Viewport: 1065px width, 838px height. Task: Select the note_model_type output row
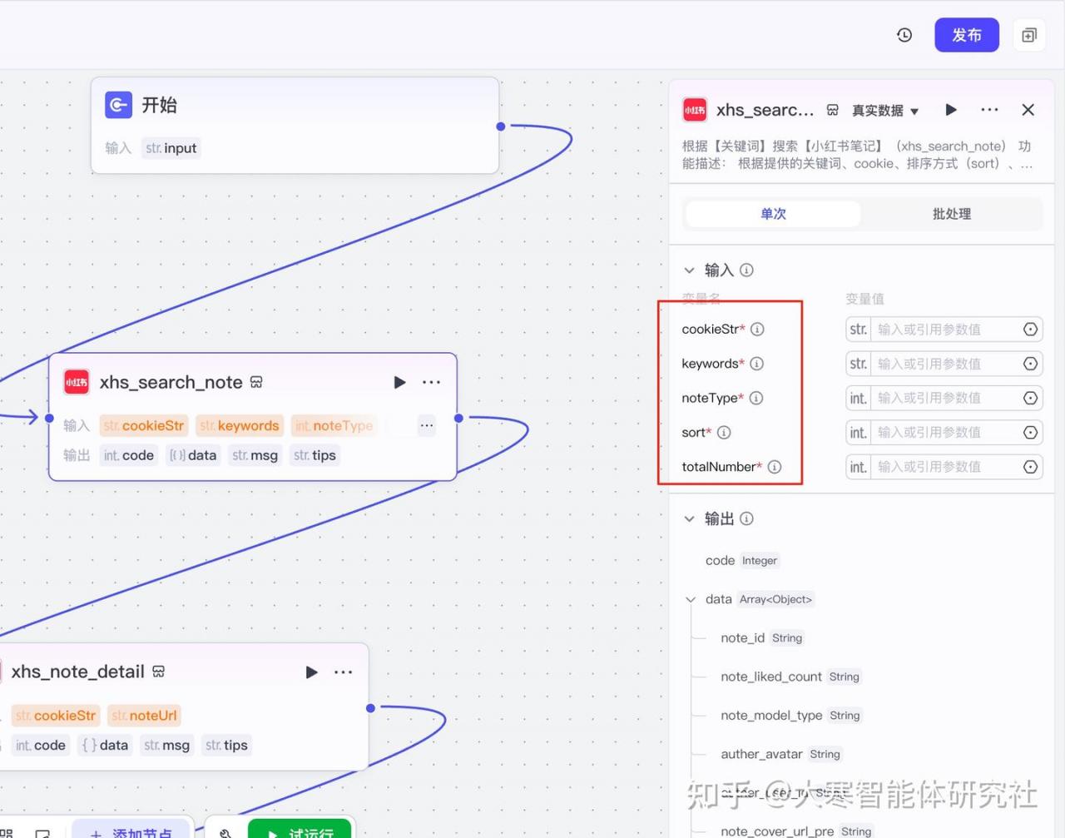click(791, 715)
